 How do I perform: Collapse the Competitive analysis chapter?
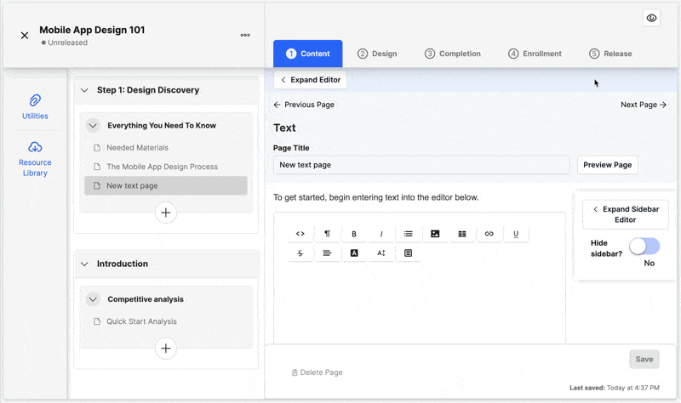pyautogui.click(x=93, y=299)
